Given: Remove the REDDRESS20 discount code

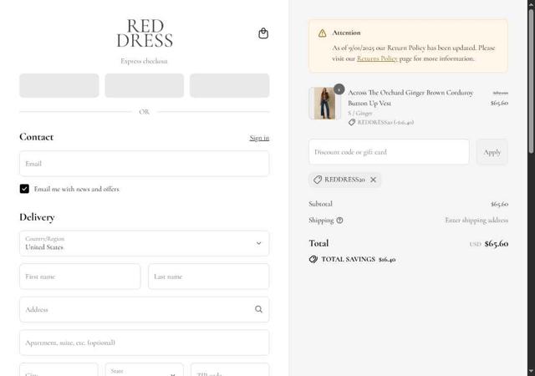Looking at the screenshot, I should click(374, 180).
